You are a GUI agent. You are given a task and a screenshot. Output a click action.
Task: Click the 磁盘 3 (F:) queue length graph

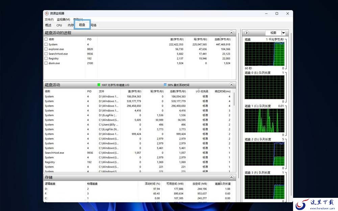point(265,187)
